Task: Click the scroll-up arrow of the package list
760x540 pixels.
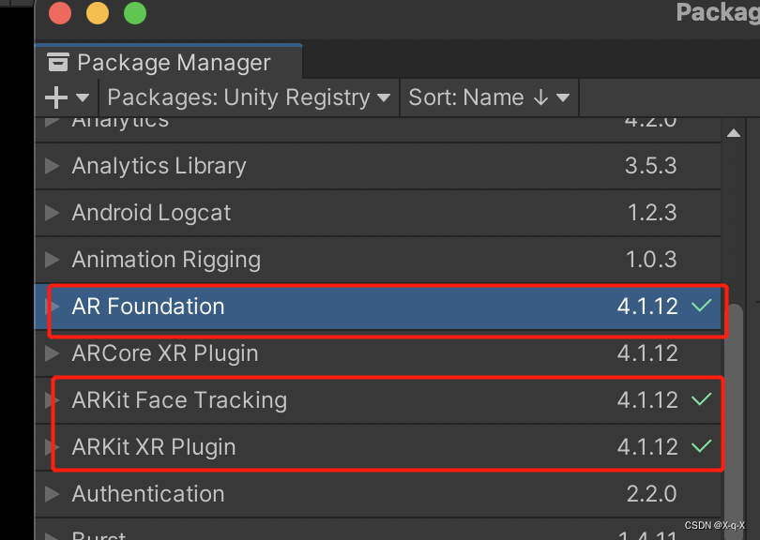Action: tap(734, 133)
